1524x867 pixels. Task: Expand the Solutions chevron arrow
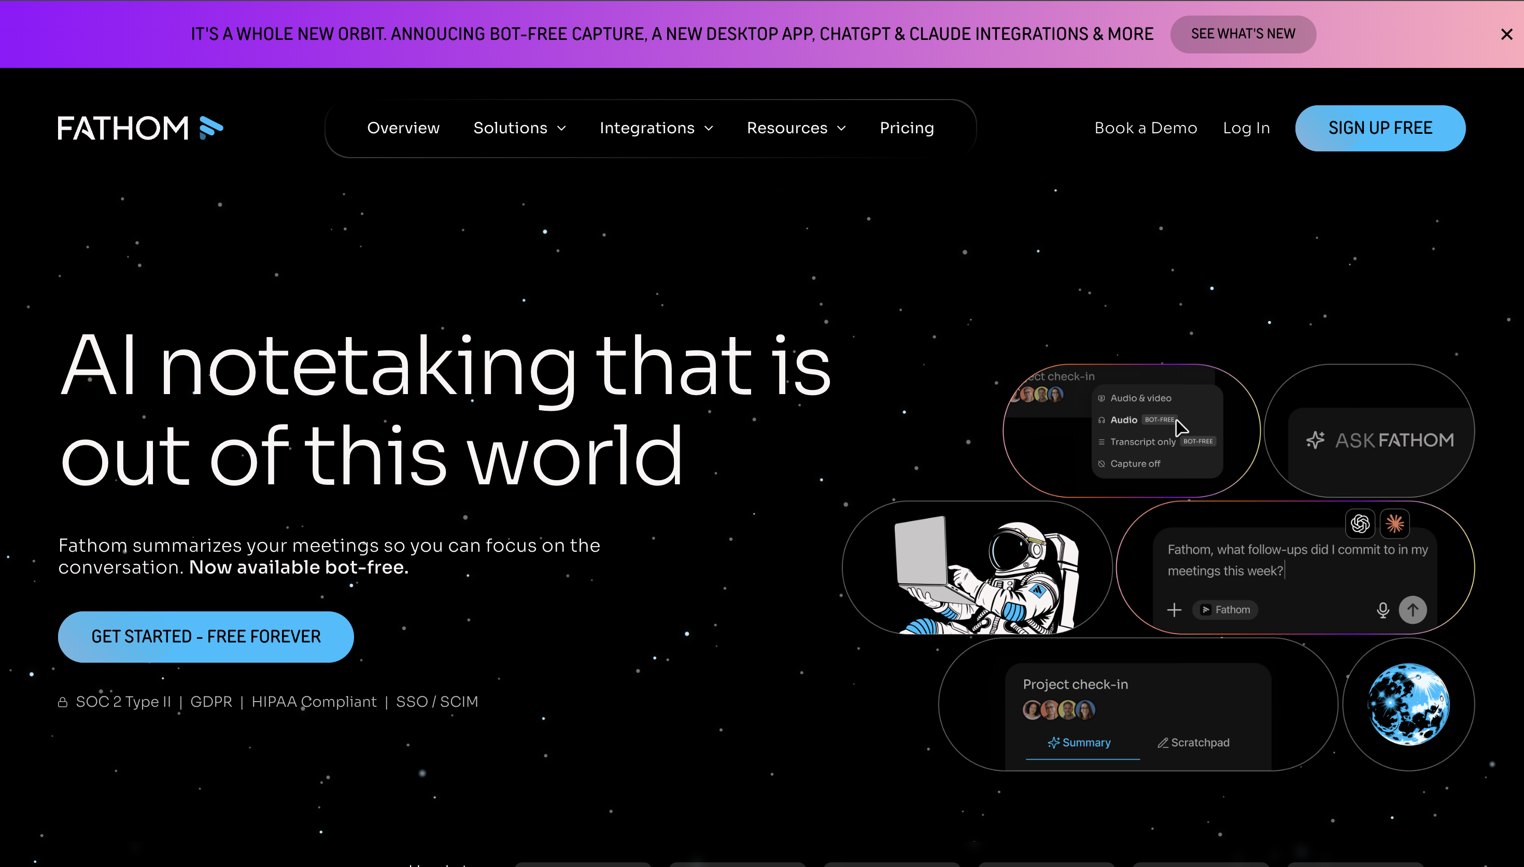(x=561, y=129)
